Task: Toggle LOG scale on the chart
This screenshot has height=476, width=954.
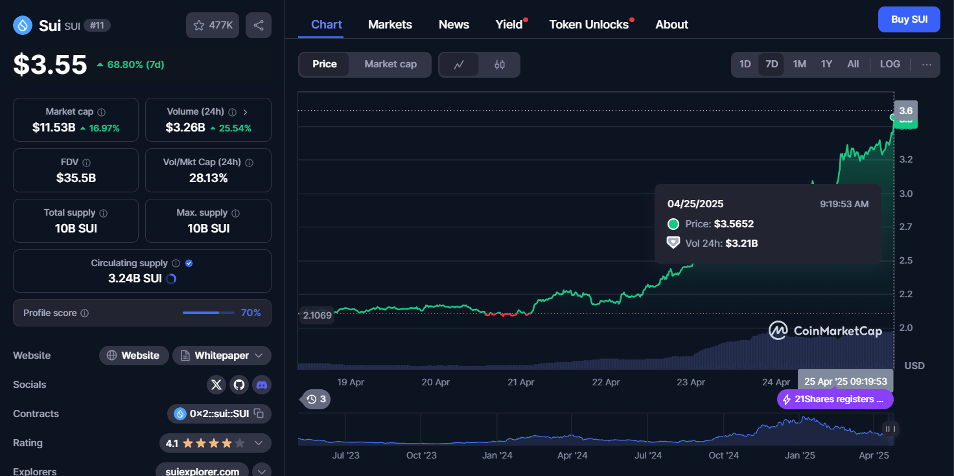Action: point(889,64)
